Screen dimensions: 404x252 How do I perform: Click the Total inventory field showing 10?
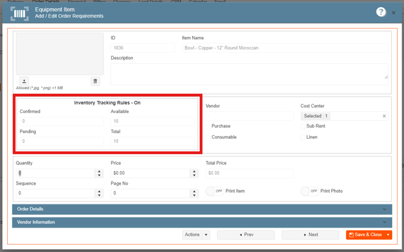click(153, 141)
